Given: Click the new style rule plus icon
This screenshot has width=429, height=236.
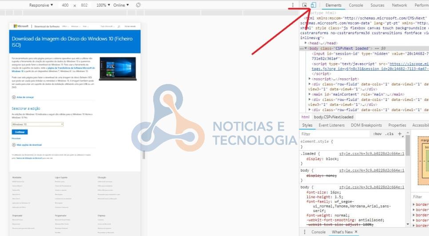Looking at the screenshot, I should (x=400, y=134).
